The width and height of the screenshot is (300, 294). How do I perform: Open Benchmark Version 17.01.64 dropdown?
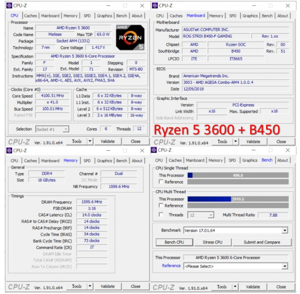[x=236, y=230]
